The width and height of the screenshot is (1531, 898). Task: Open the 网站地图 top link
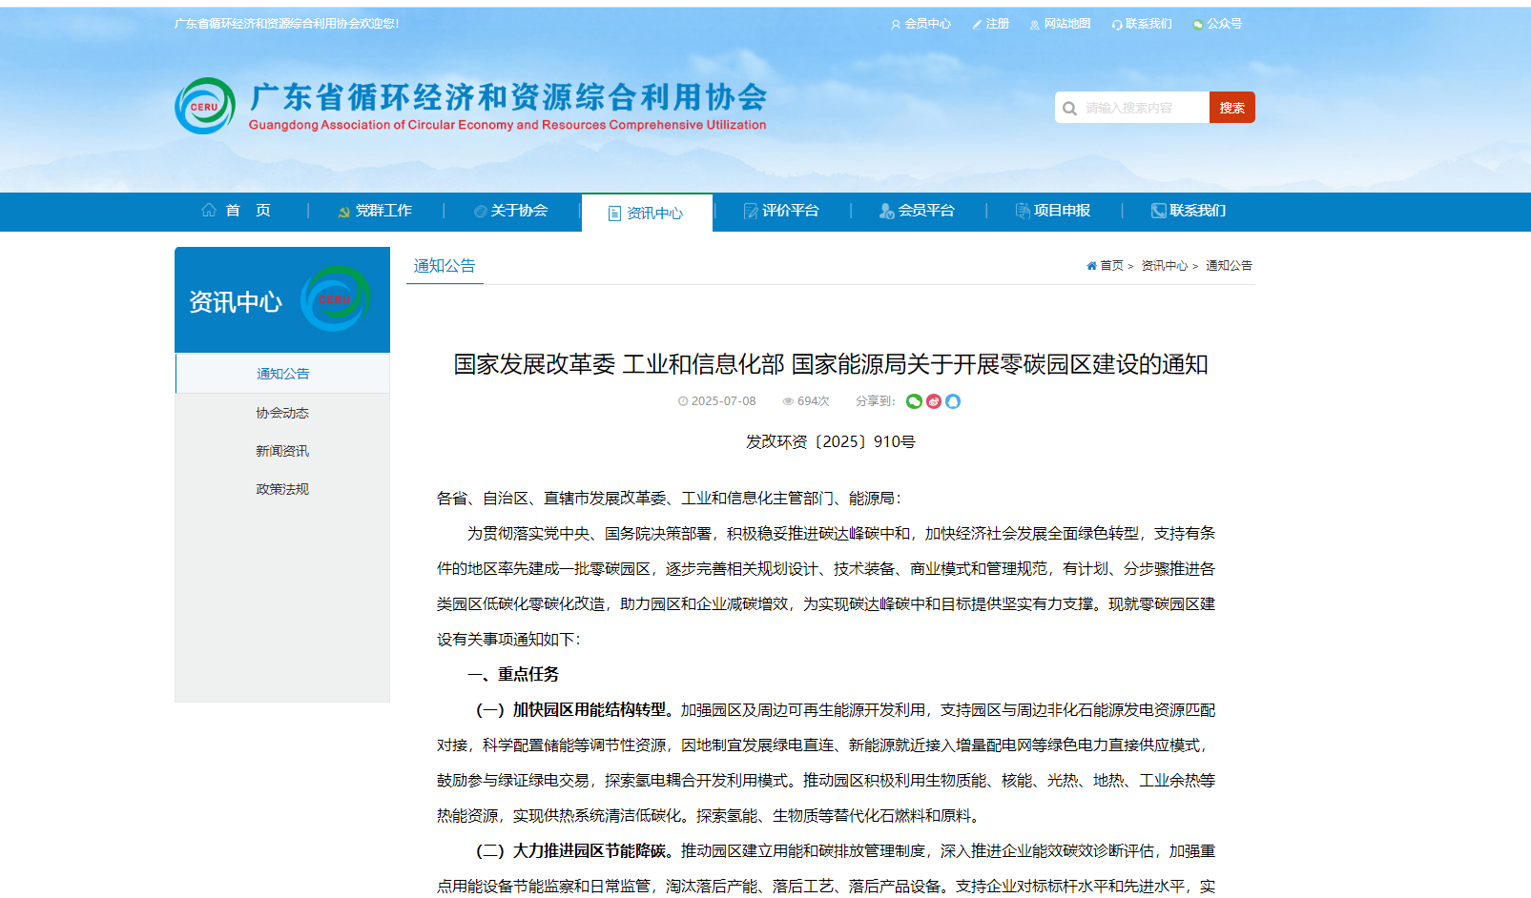click(1067, 24)
